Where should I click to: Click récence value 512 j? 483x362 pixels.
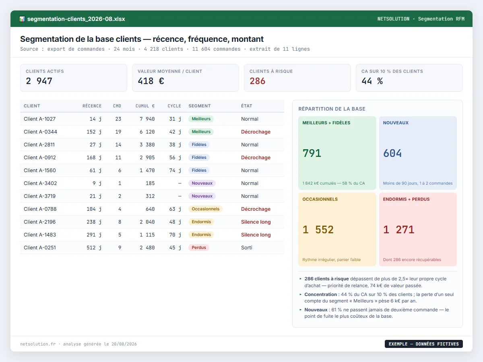pyautogui.click(x=94, y=248)
